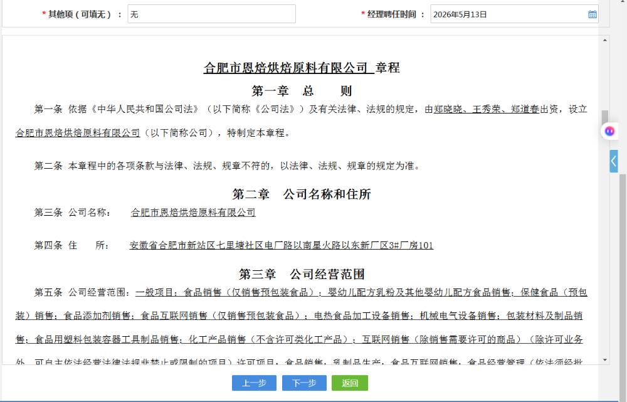The image size is (627, 402).
Task: Click the 第五条 公司经营范围 label
Action: pyautogui.click(x=82, y=292)
